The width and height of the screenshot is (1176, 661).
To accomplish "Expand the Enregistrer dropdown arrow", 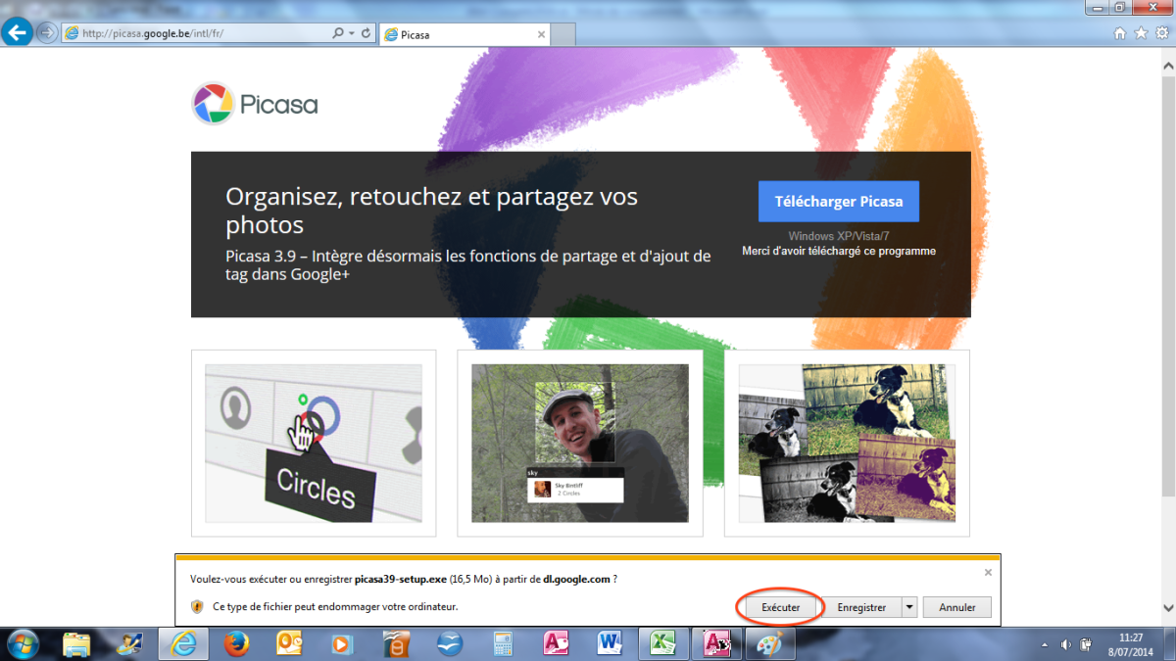I will coord(909,607).
